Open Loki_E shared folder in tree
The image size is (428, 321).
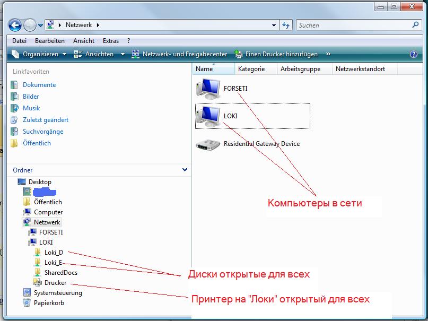[53, 263]
